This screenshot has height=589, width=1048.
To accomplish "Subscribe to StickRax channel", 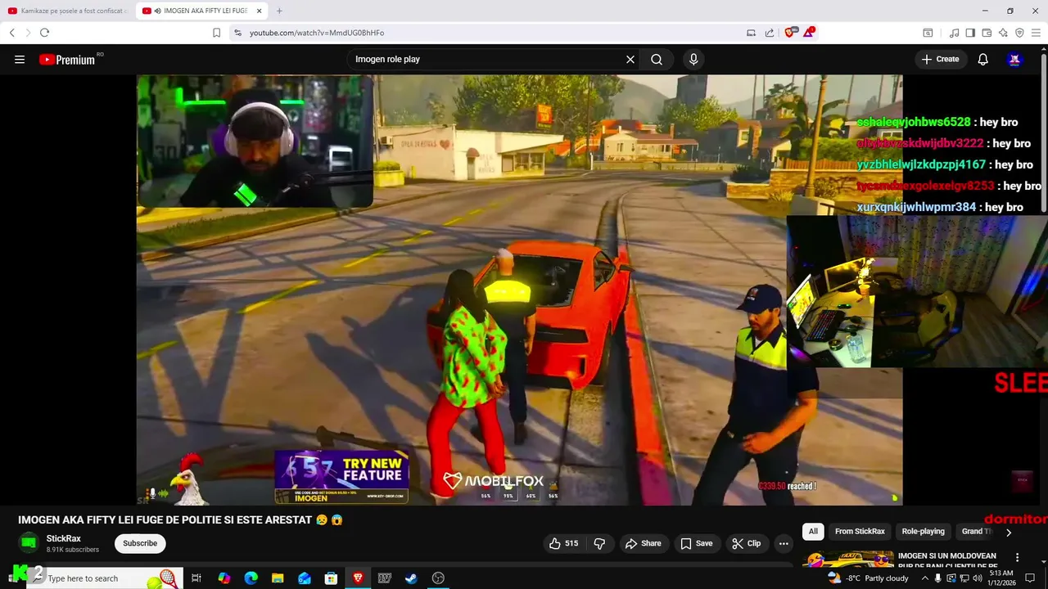I will point(140,543).
